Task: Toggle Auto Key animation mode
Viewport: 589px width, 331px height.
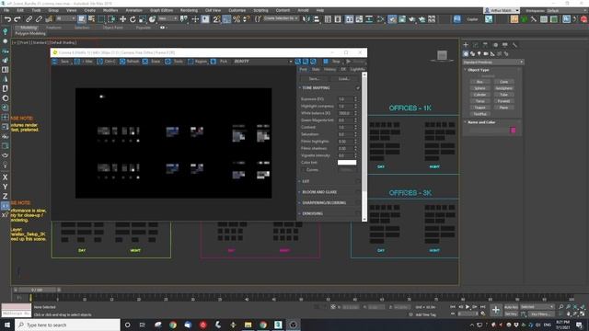Action: coord(511,307)
